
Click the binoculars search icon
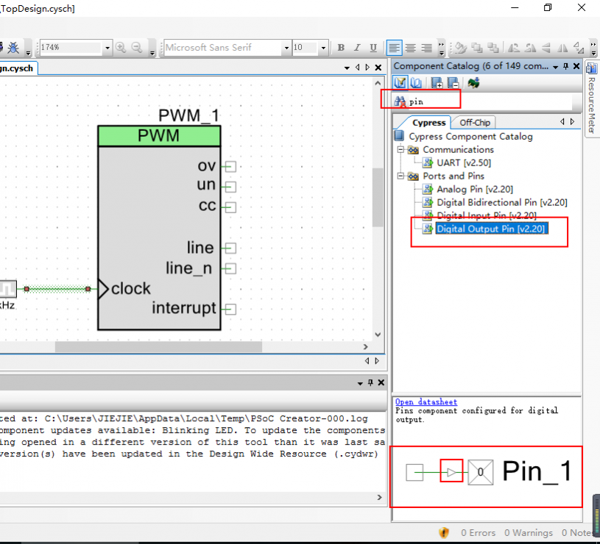[x=400, y=101]
